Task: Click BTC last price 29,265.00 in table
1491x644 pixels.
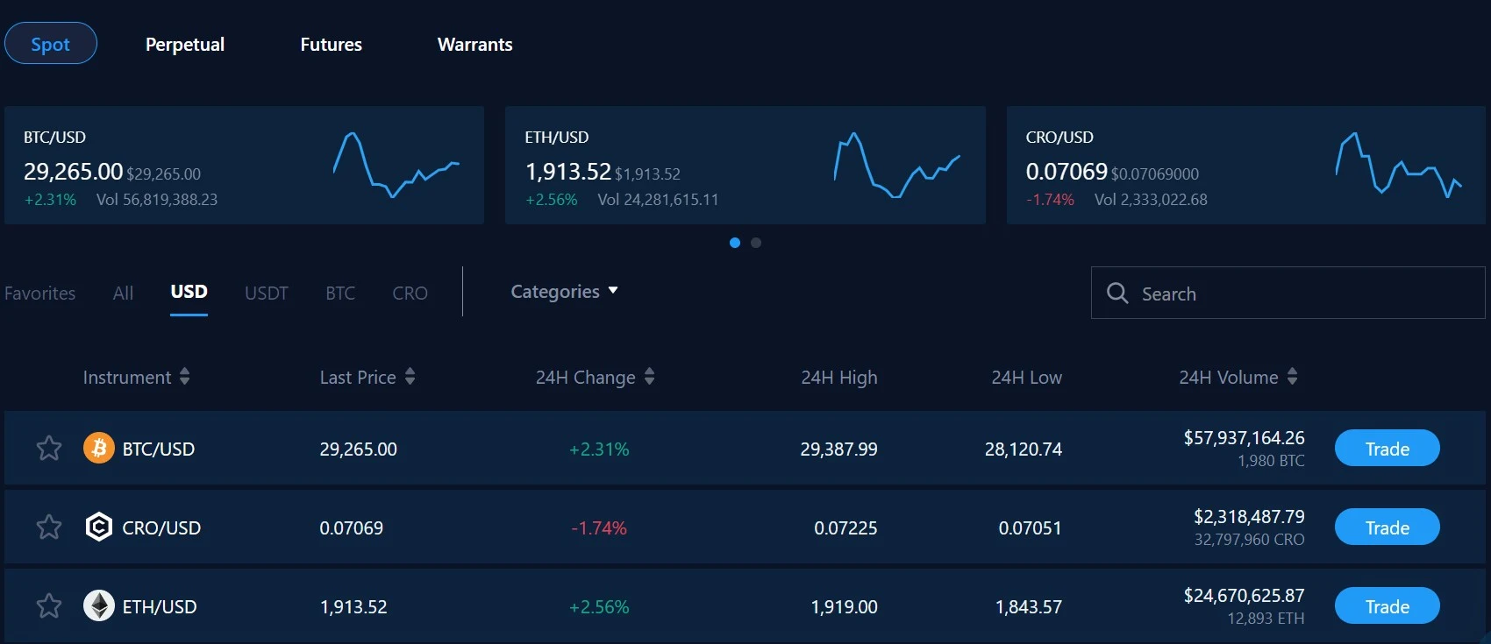Action: coord(358,449)
